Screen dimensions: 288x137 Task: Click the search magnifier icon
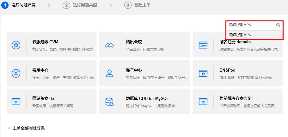pyautogui.click(x=278, y=25)
